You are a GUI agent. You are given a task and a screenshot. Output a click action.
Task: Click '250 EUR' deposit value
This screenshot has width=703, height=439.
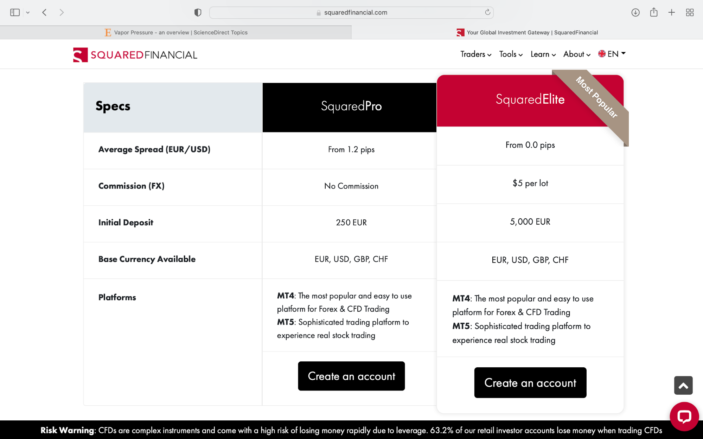pyautogui.click(x=351, y=222)
